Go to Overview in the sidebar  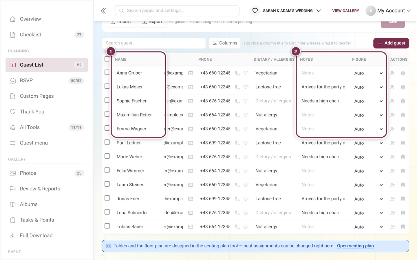pos(47,19)
